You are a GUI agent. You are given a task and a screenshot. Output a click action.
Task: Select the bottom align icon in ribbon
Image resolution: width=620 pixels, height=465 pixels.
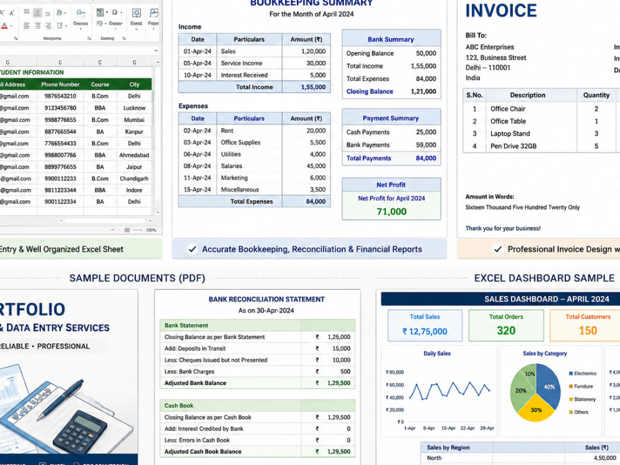click(48, 14)
